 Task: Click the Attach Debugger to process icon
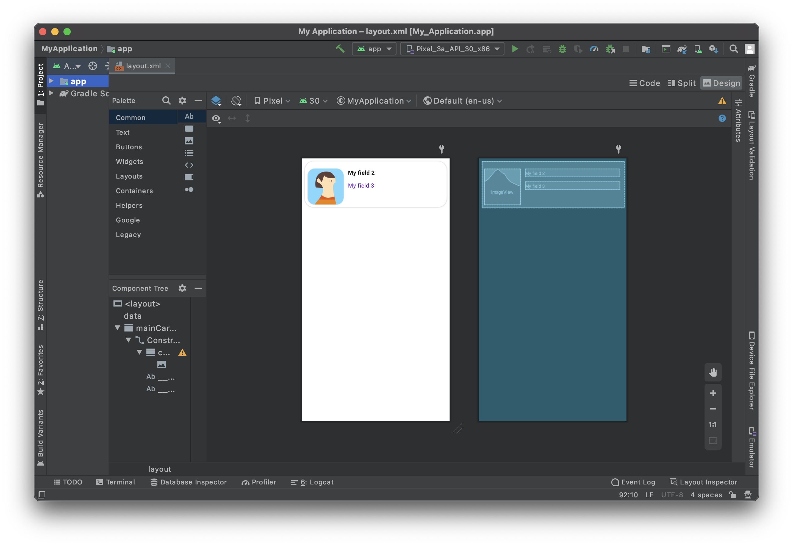pyautogui.click(x=610, y=49)
